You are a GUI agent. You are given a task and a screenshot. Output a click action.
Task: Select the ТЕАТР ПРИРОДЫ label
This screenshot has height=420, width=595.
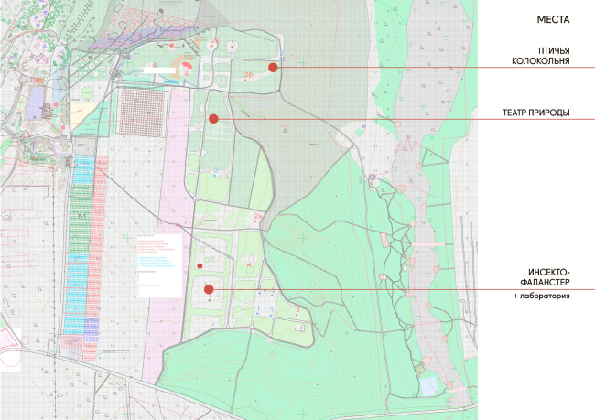(x=535, y=113)
